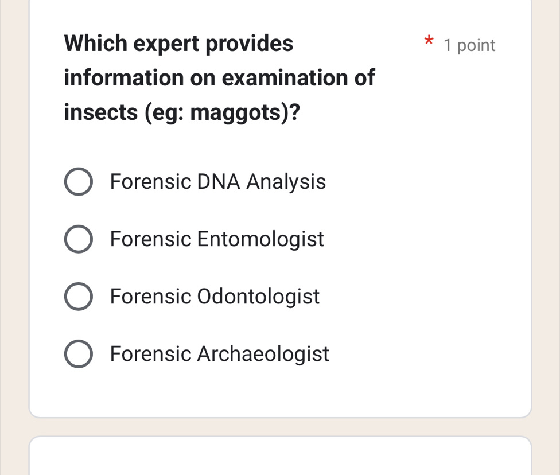This screenshot has width=560, height=475.
Task: Click the "Forensic Odontologist" option text
Action: 215,297
